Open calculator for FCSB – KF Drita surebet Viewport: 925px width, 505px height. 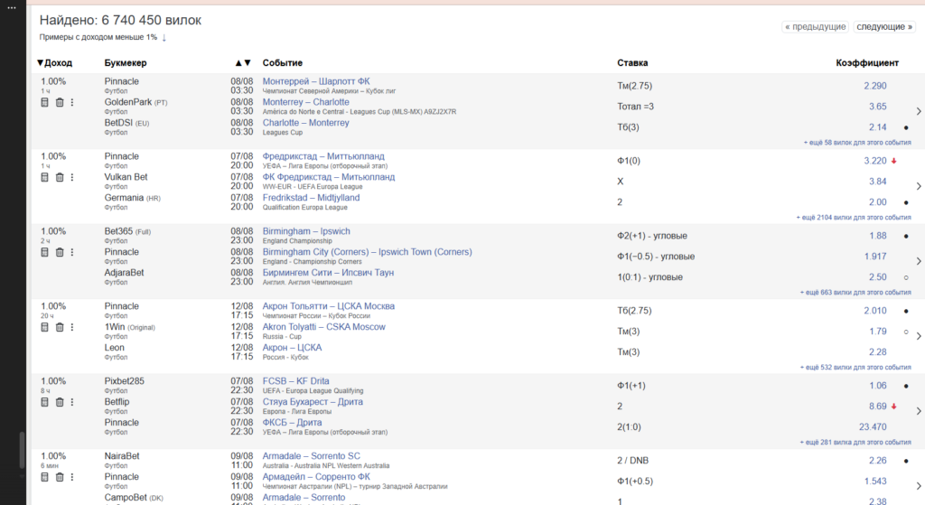[x=44, y=402]
